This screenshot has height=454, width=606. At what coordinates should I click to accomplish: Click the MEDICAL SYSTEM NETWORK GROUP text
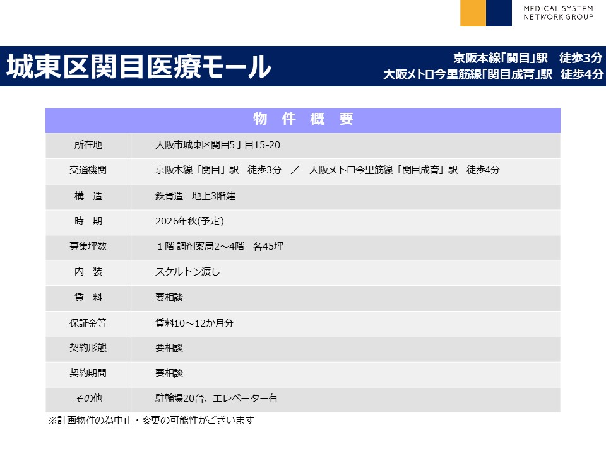(x=558, y=13)
